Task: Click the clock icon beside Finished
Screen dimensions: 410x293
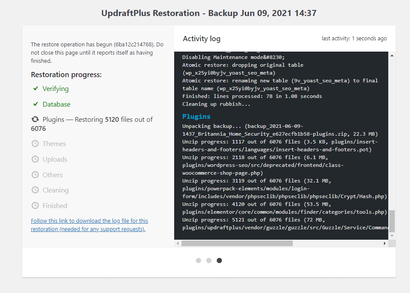Action: (35, 205)
